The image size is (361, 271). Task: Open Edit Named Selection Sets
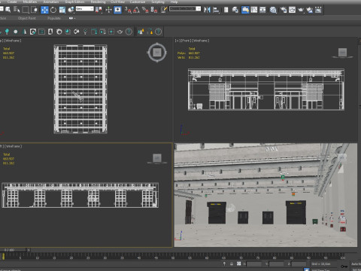coord(164,10)
